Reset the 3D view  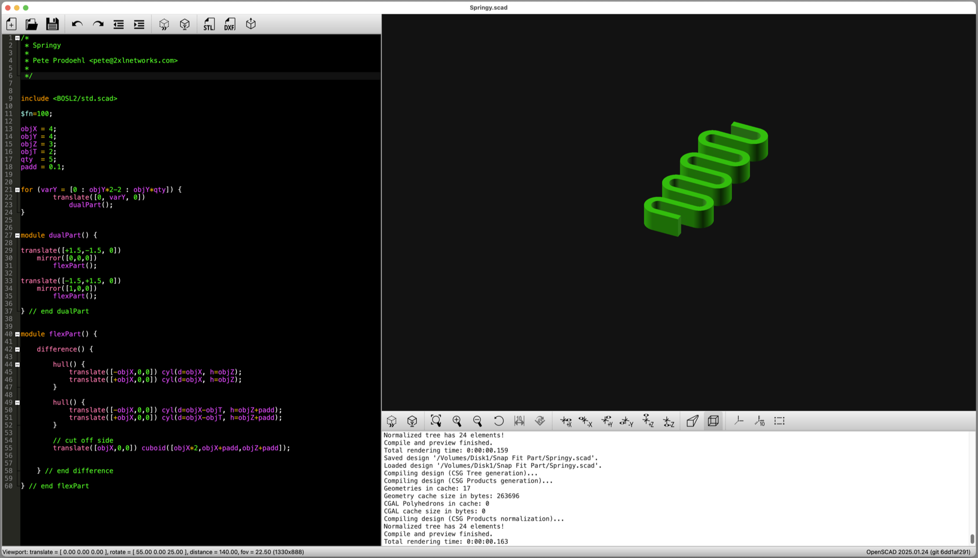[x=499, y=421]
